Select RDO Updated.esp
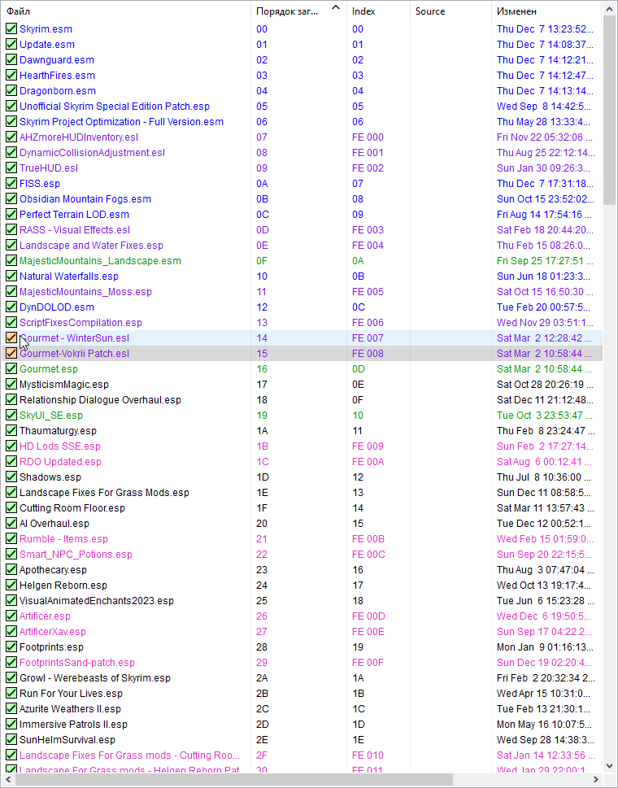Image resolution: width=618 pixels, height=788 pixels. (61, 462)
